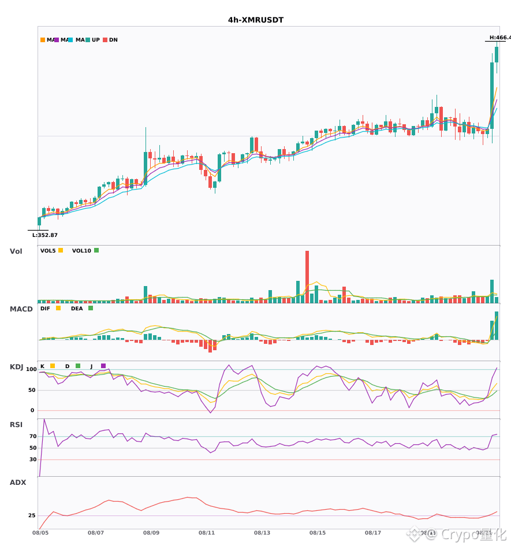Click the green D legend swatch
The width and height of the screenshot is (511, 549).
coord(78,366)
